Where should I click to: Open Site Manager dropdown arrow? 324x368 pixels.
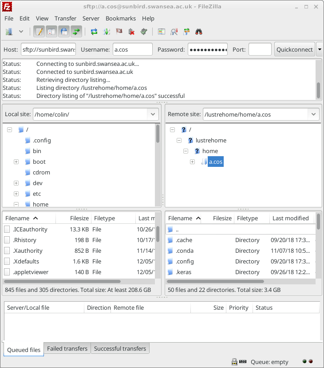coord(21,32)
